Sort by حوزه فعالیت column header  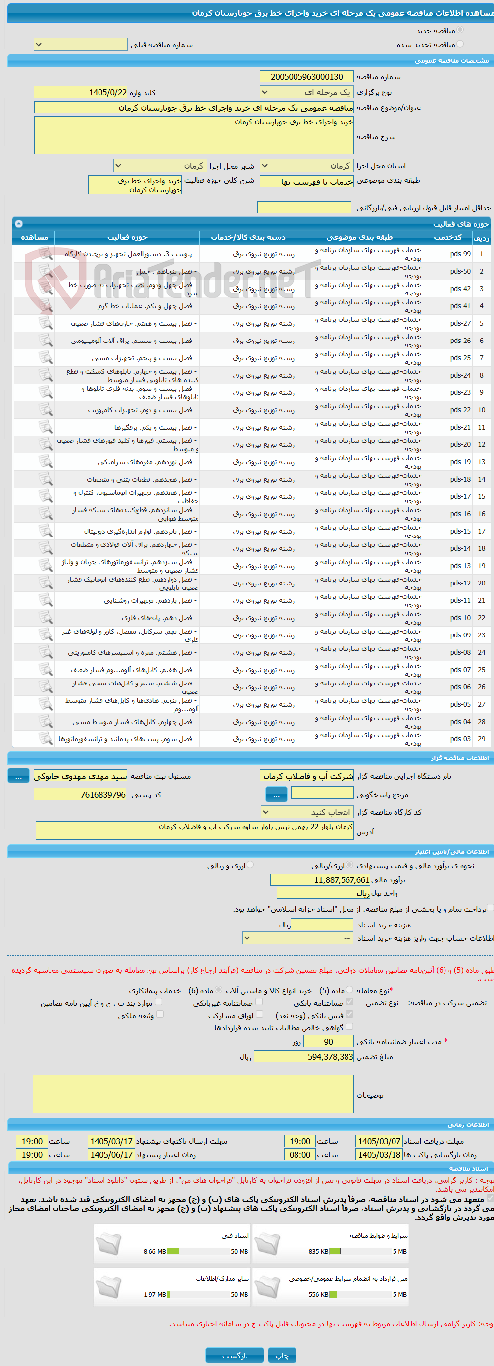127,237
